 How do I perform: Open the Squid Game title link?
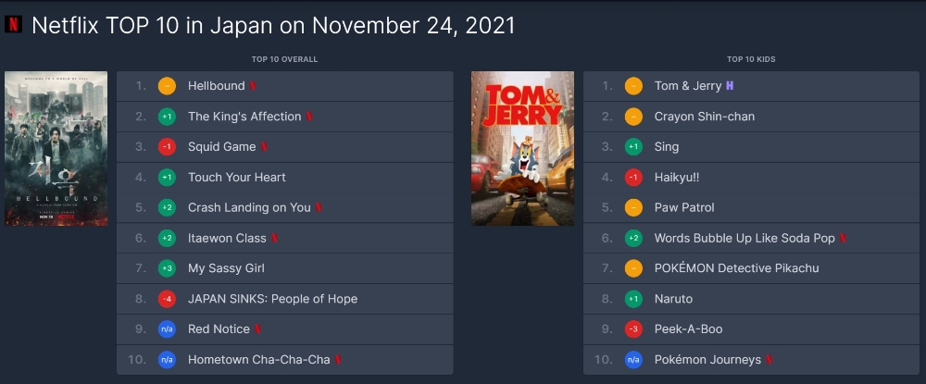click(x=222, y=147)
